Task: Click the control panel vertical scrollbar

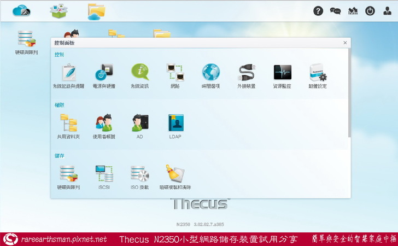Action: point(349,93)
